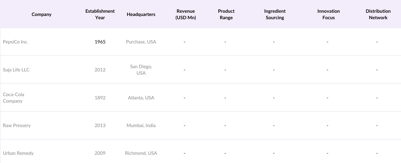Click the Revenue (USD Mn) column header
This screenshot has width=401, height=163.
click(x=185, y=14)
